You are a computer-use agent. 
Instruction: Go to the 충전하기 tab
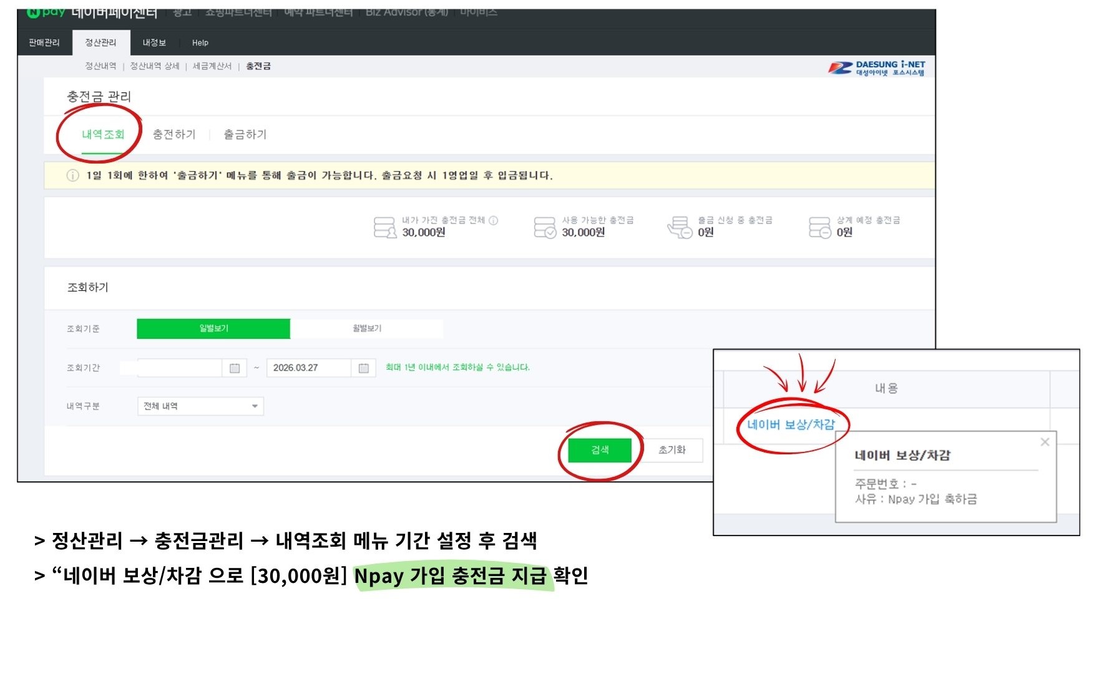coord(174,134)
